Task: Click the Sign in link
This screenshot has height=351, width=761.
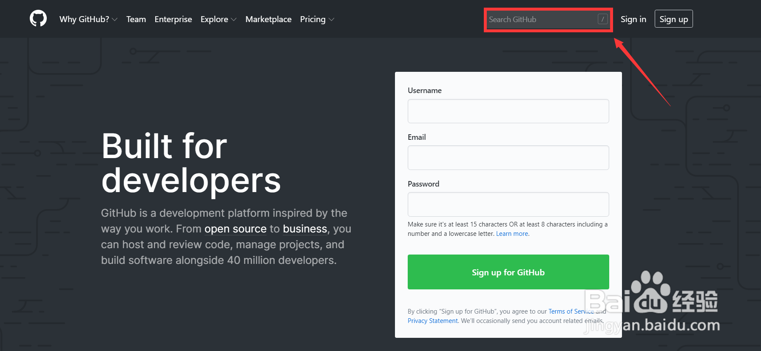Action: coord(633,19)
